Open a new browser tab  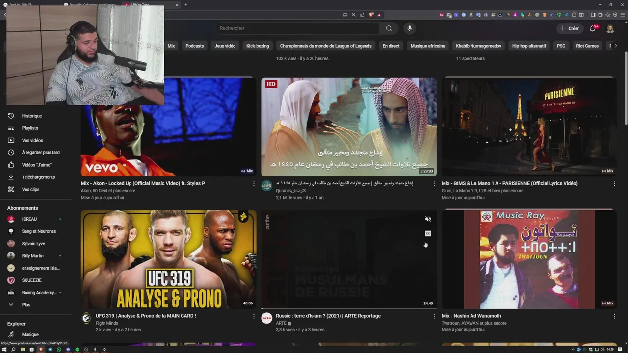pos(186,5)
